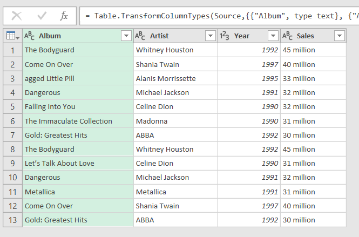Select row number 13
The height and width of the screenshot is (237, 359).
(x=12, y=220)
